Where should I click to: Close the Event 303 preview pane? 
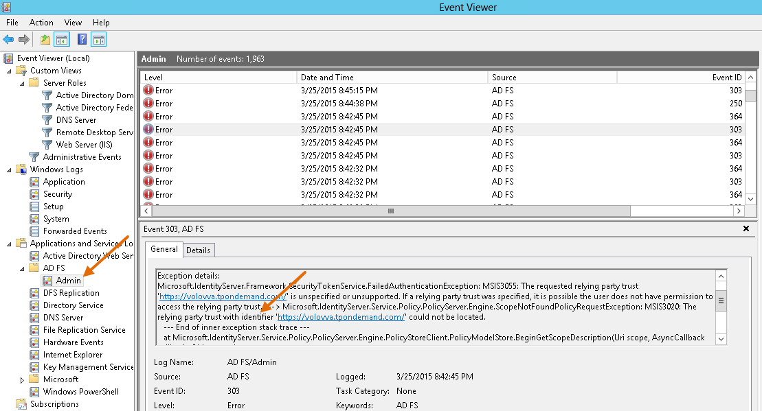[x=746, y=228]
